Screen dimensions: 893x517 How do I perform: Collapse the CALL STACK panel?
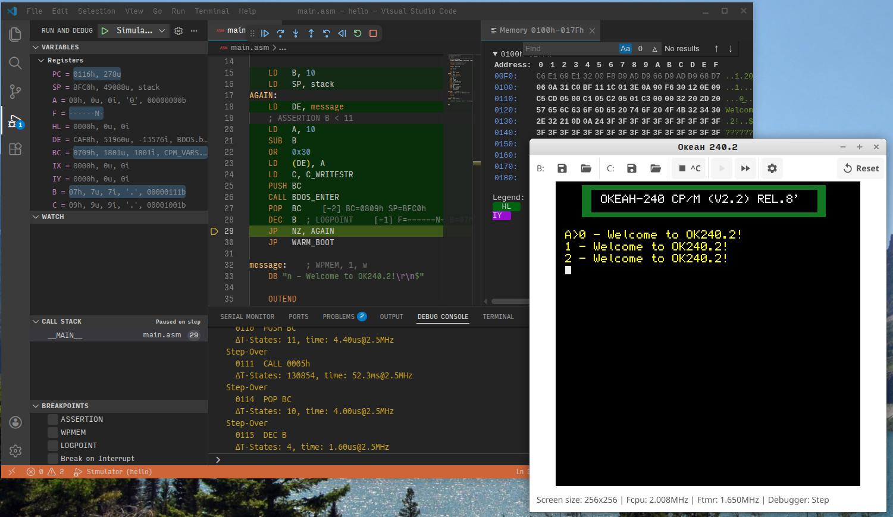point(36,321)
